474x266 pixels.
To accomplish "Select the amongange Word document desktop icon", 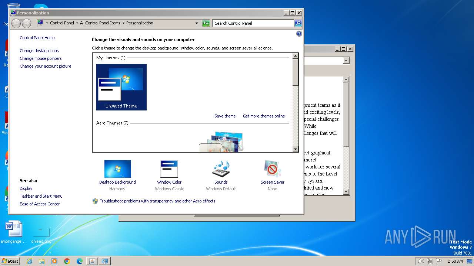I will pos(14,232).
